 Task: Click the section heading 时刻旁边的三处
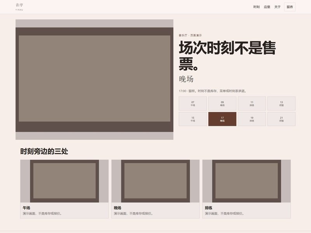tap(44, 151)
